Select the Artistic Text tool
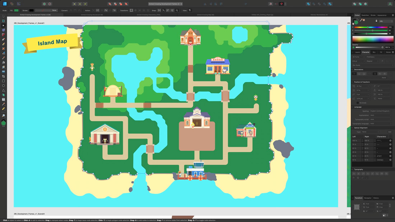The height and width of the screenshot is (222, 395). coord(3,99)
